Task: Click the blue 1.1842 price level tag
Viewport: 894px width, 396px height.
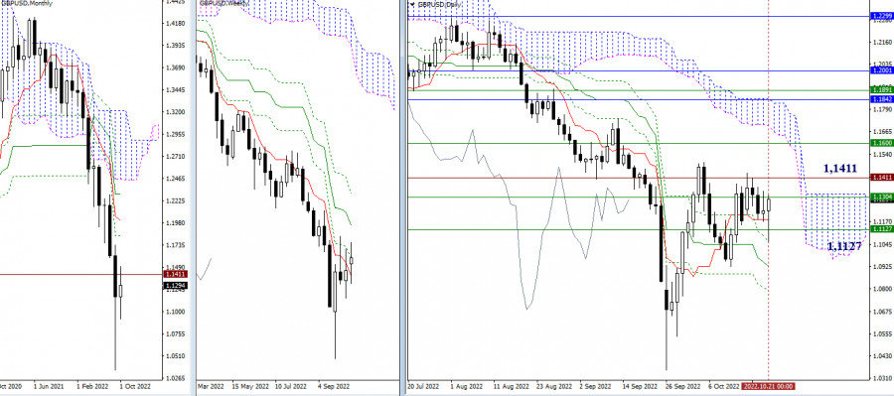Action: (x=881, y=99)
